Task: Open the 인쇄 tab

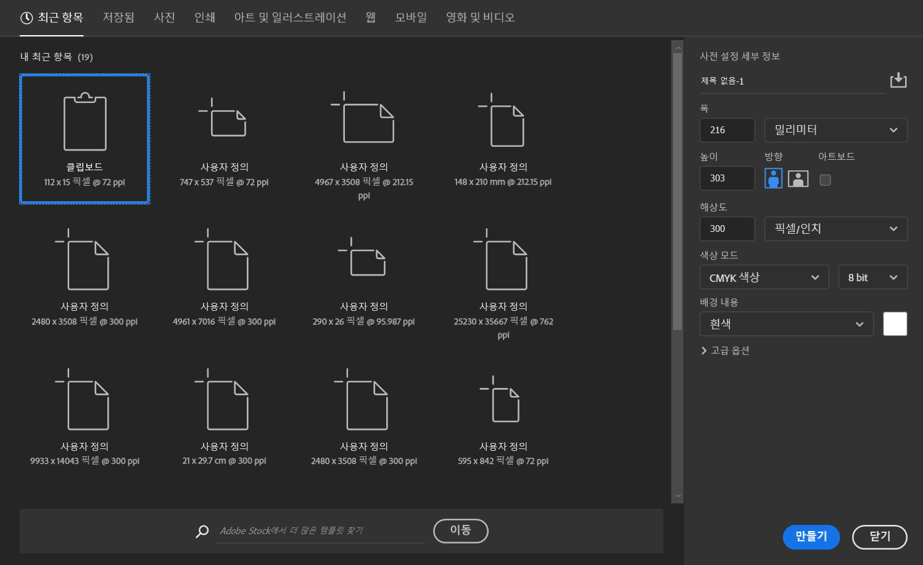Action: click(205, 17)
